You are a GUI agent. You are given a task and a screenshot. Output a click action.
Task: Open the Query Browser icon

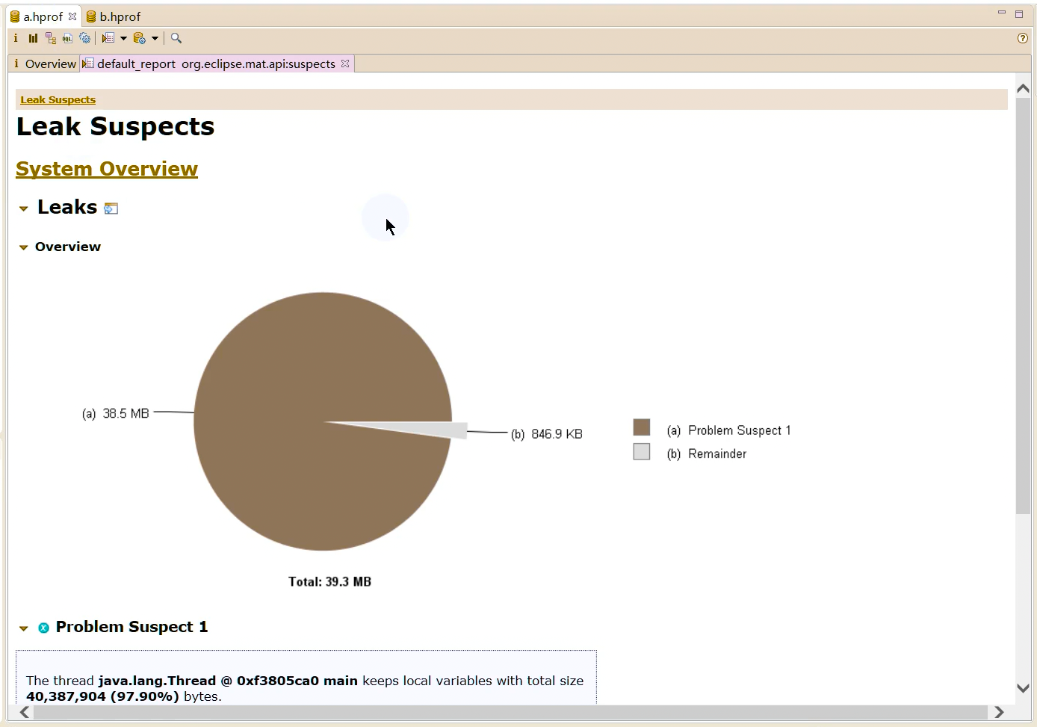pyautogui.click(x=139, y=38)
